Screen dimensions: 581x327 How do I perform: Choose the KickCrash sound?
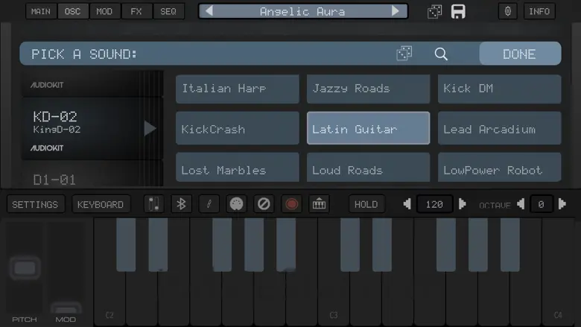click(x=238, y=128)
